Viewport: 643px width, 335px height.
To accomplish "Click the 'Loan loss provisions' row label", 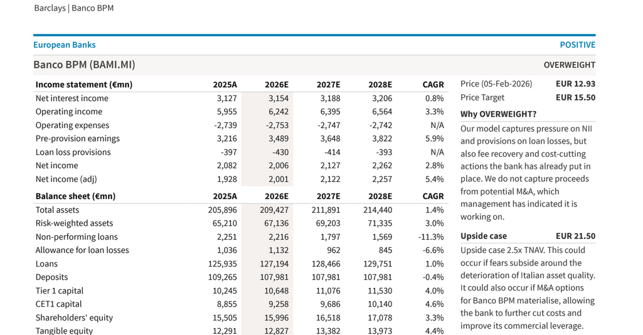I will [x=73, y=152].
